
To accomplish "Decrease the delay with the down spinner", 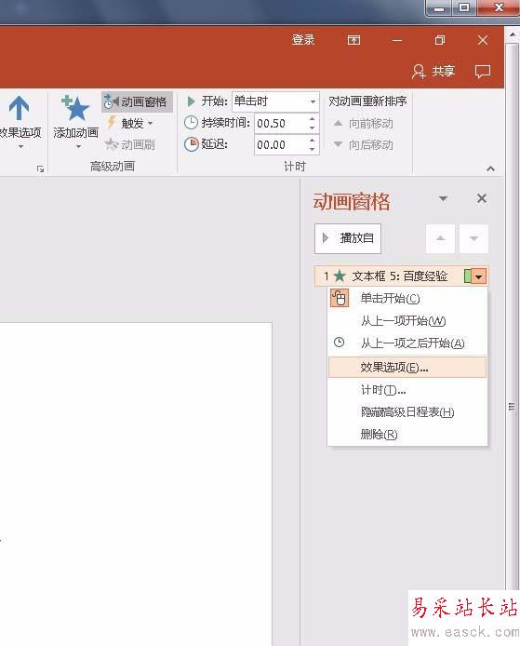I will (313, 150).
